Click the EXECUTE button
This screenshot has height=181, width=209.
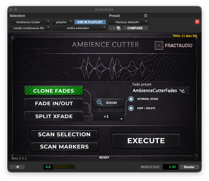point(146,141)
